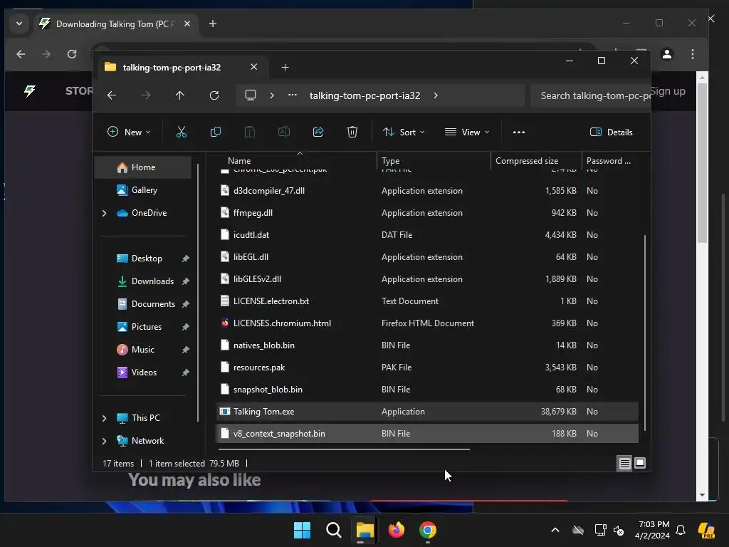The height and width of the screenshot is (547, 729).
Task: Go forward in File Explorer
Action: click(x=146, y=95)
